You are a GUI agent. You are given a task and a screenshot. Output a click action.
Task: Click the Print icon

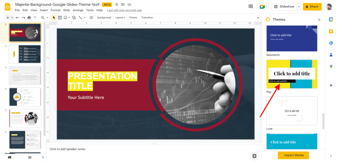point(29,18)
